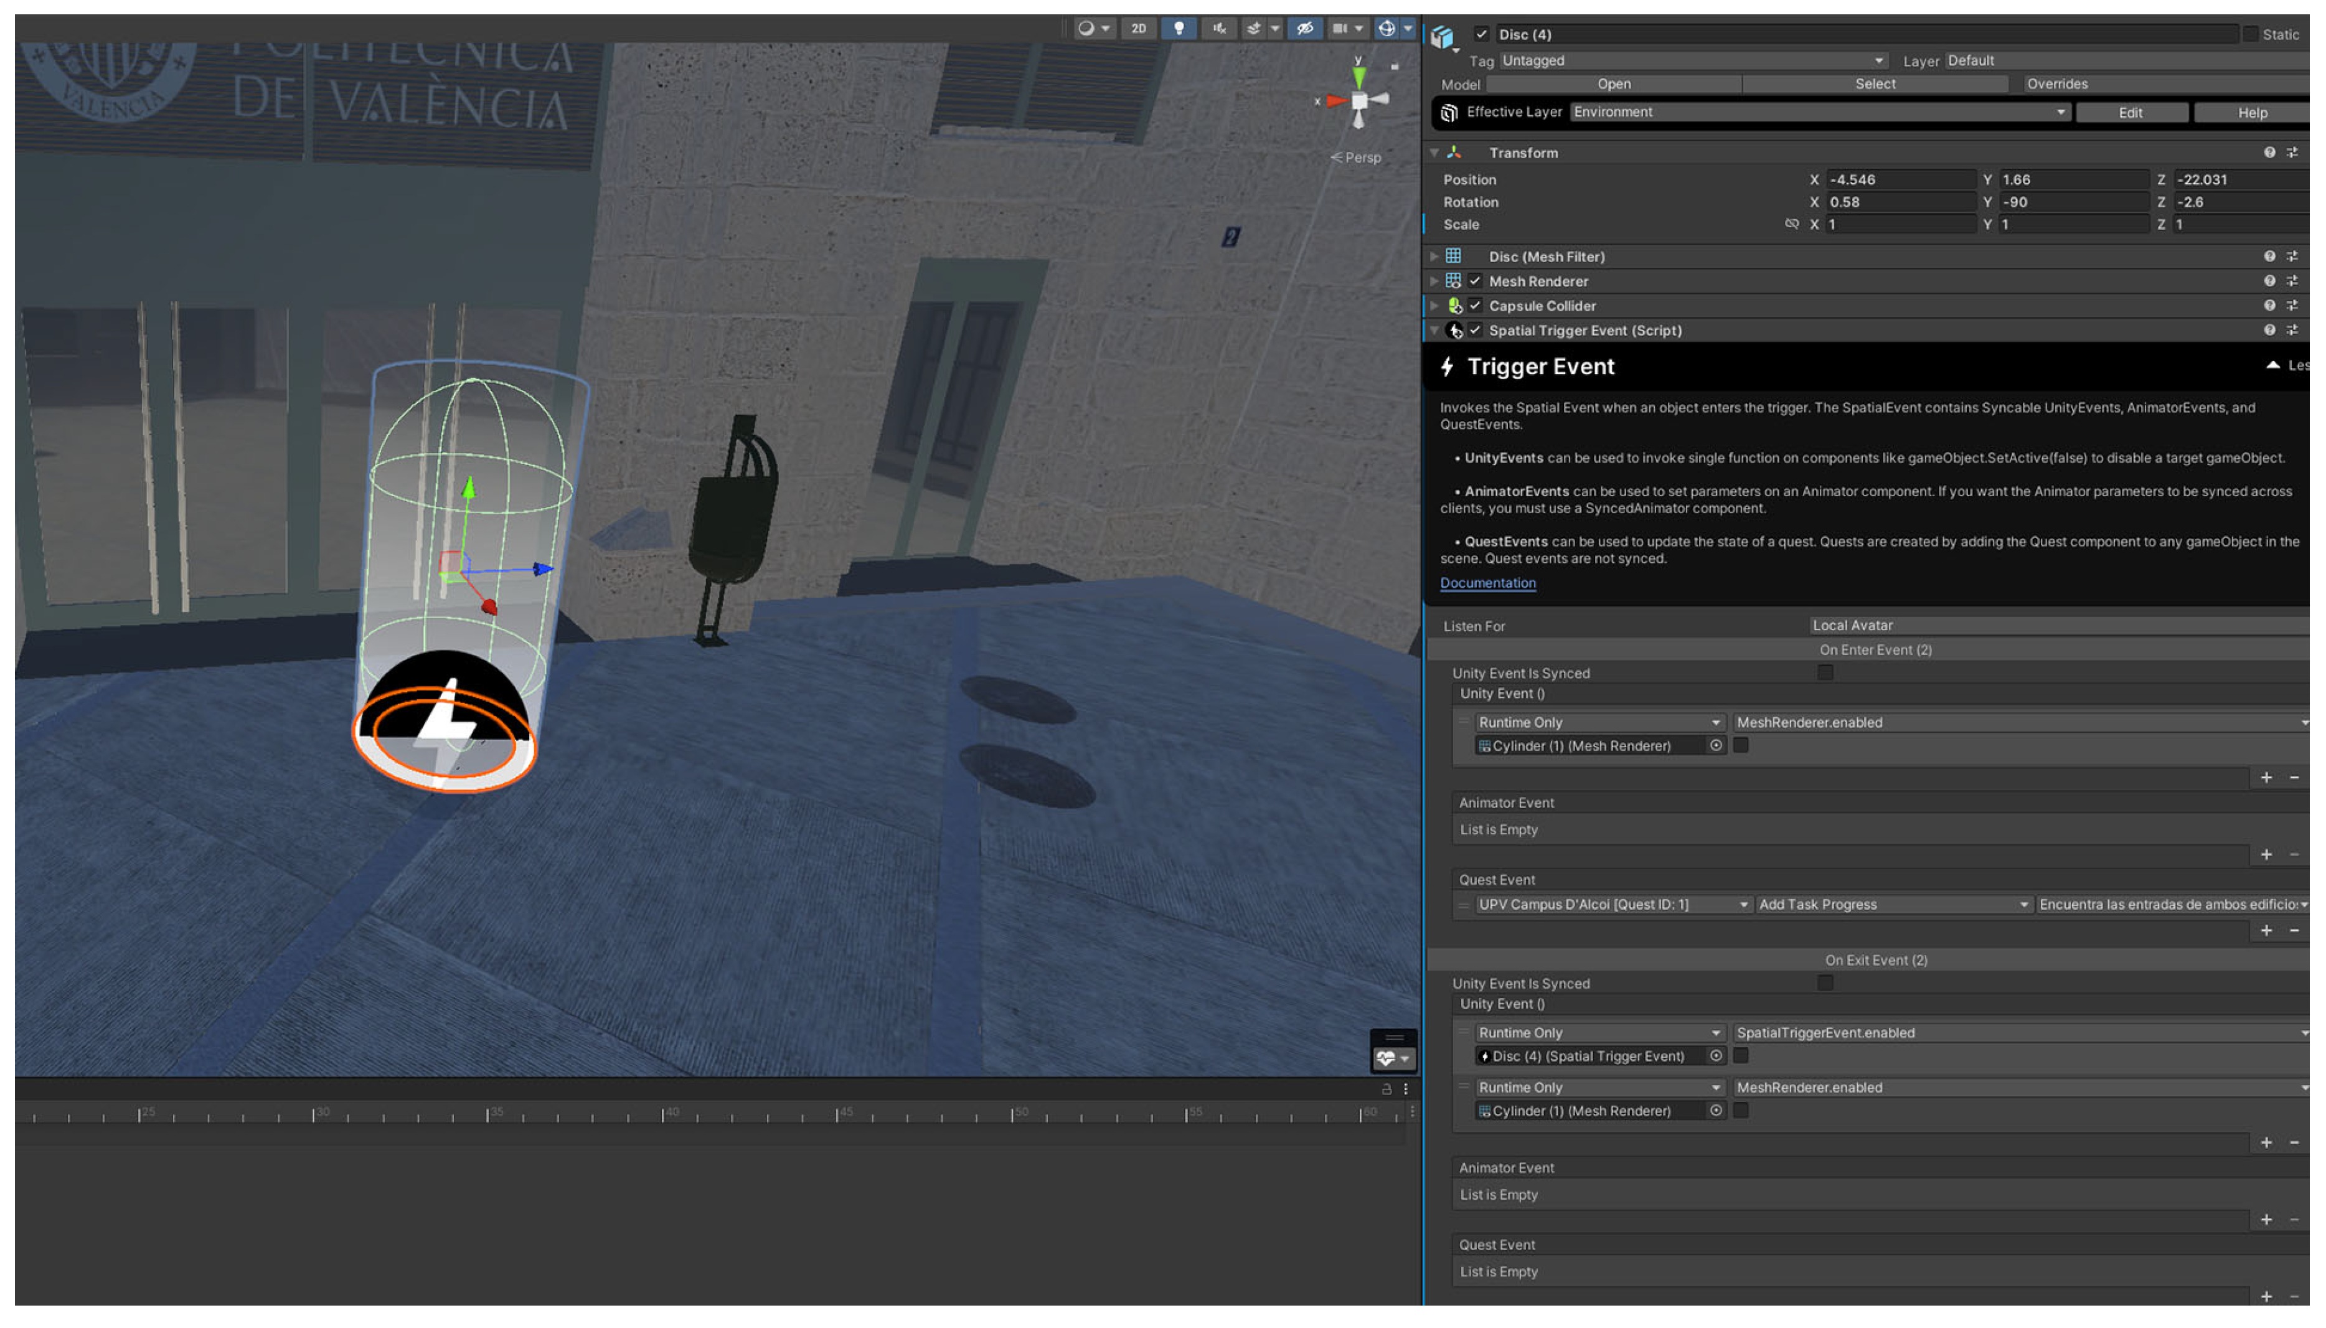Click the scene effects layers icon
The width and height of the screenshot is (2326, 1328).
[x=1254, y=28]
